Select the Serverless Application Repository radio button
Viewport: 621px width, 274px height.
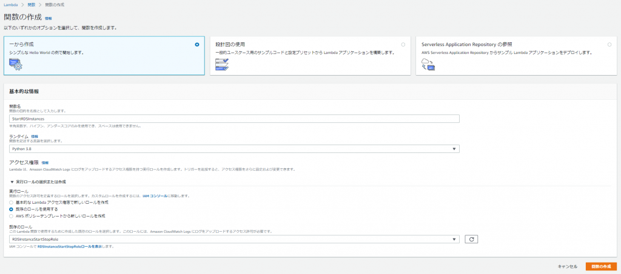[x=609, y=45]
